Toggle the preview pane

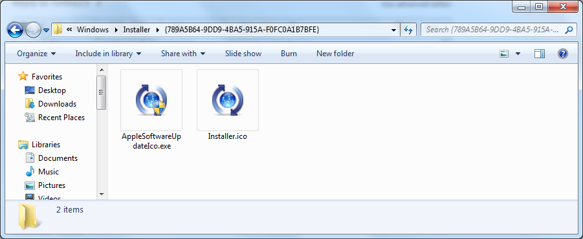[x=540, y=54]
